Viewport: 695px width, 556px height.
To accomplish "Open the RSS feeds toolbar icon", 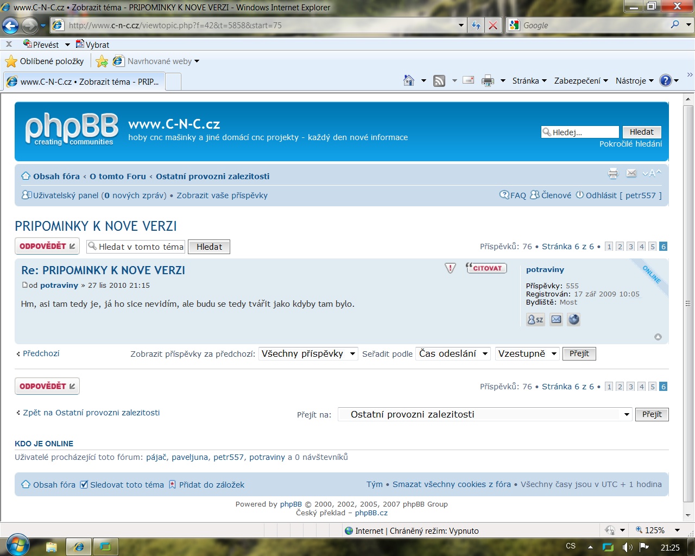I will [439, 81].
